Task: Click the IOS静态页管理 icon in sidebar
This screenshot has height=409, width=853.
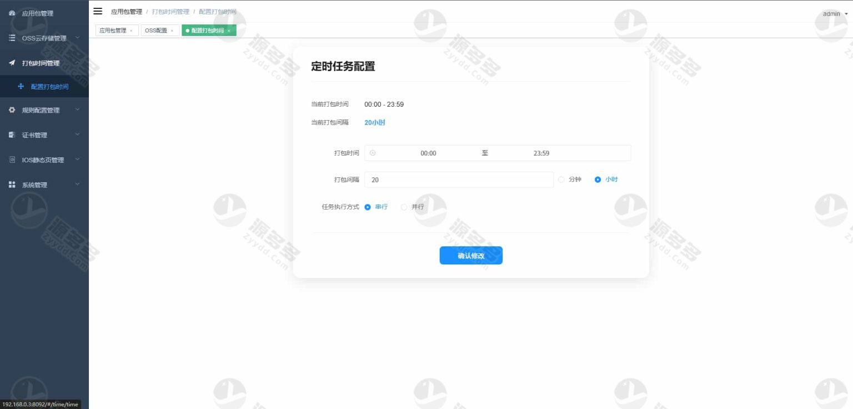Action: click(12, 160)
